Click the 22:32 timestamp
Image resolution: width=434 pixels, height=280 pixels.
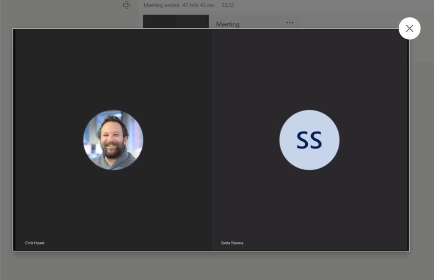(227, 5)
